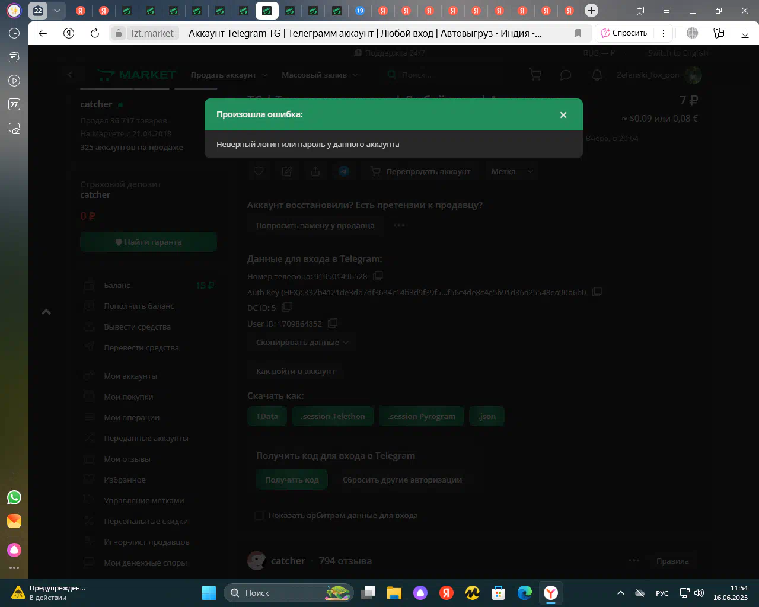Screen dimensions: 759x607
Task: Open tab group counter showing 22
Action: 38,10
